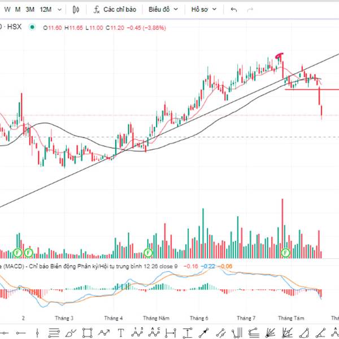Click the Tháng 3 date axis label
Viewport: 339px width, 339px height.
click(64, 318)
